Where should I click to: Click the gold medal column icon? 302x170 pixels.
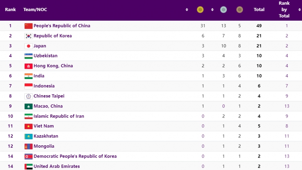(x=200, y=10)
